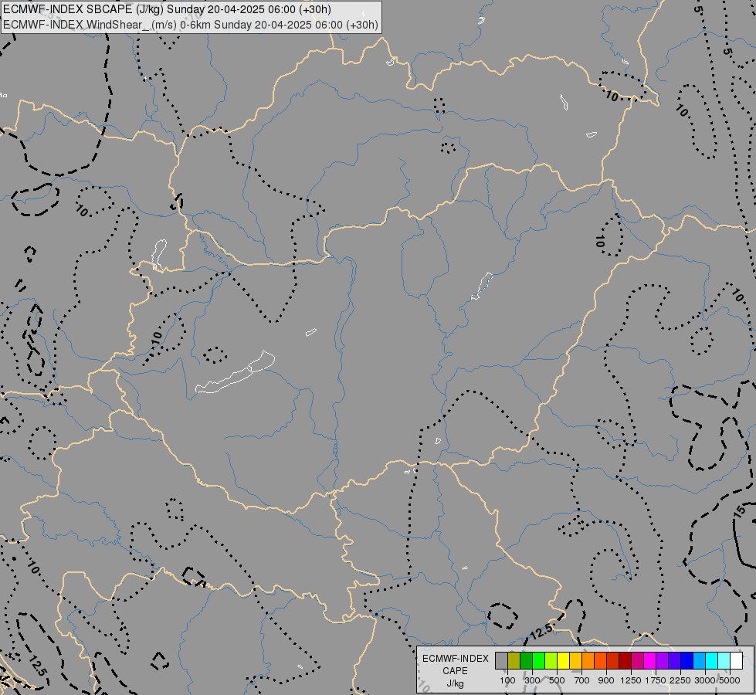Click the SBCAPE title line at top

click(168, 9)
